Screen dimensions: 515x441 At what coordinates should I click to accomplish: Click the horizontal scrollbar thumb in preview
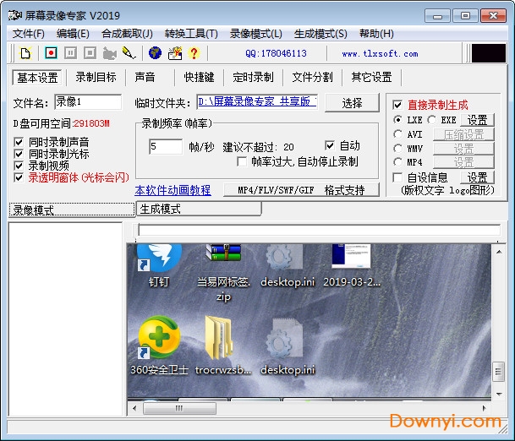[179, 409]
